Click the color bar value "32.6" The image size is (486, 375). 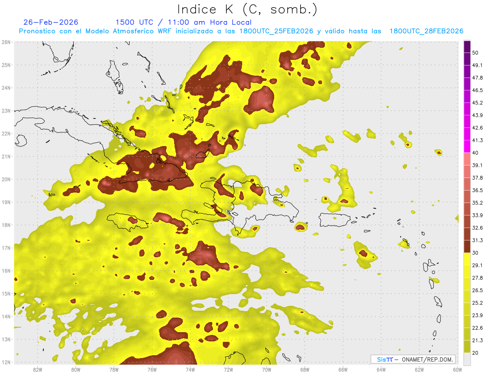[477, 228]
